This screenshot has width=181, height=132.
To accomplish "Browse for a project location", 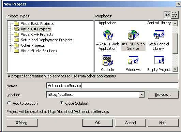I will 163,94.
